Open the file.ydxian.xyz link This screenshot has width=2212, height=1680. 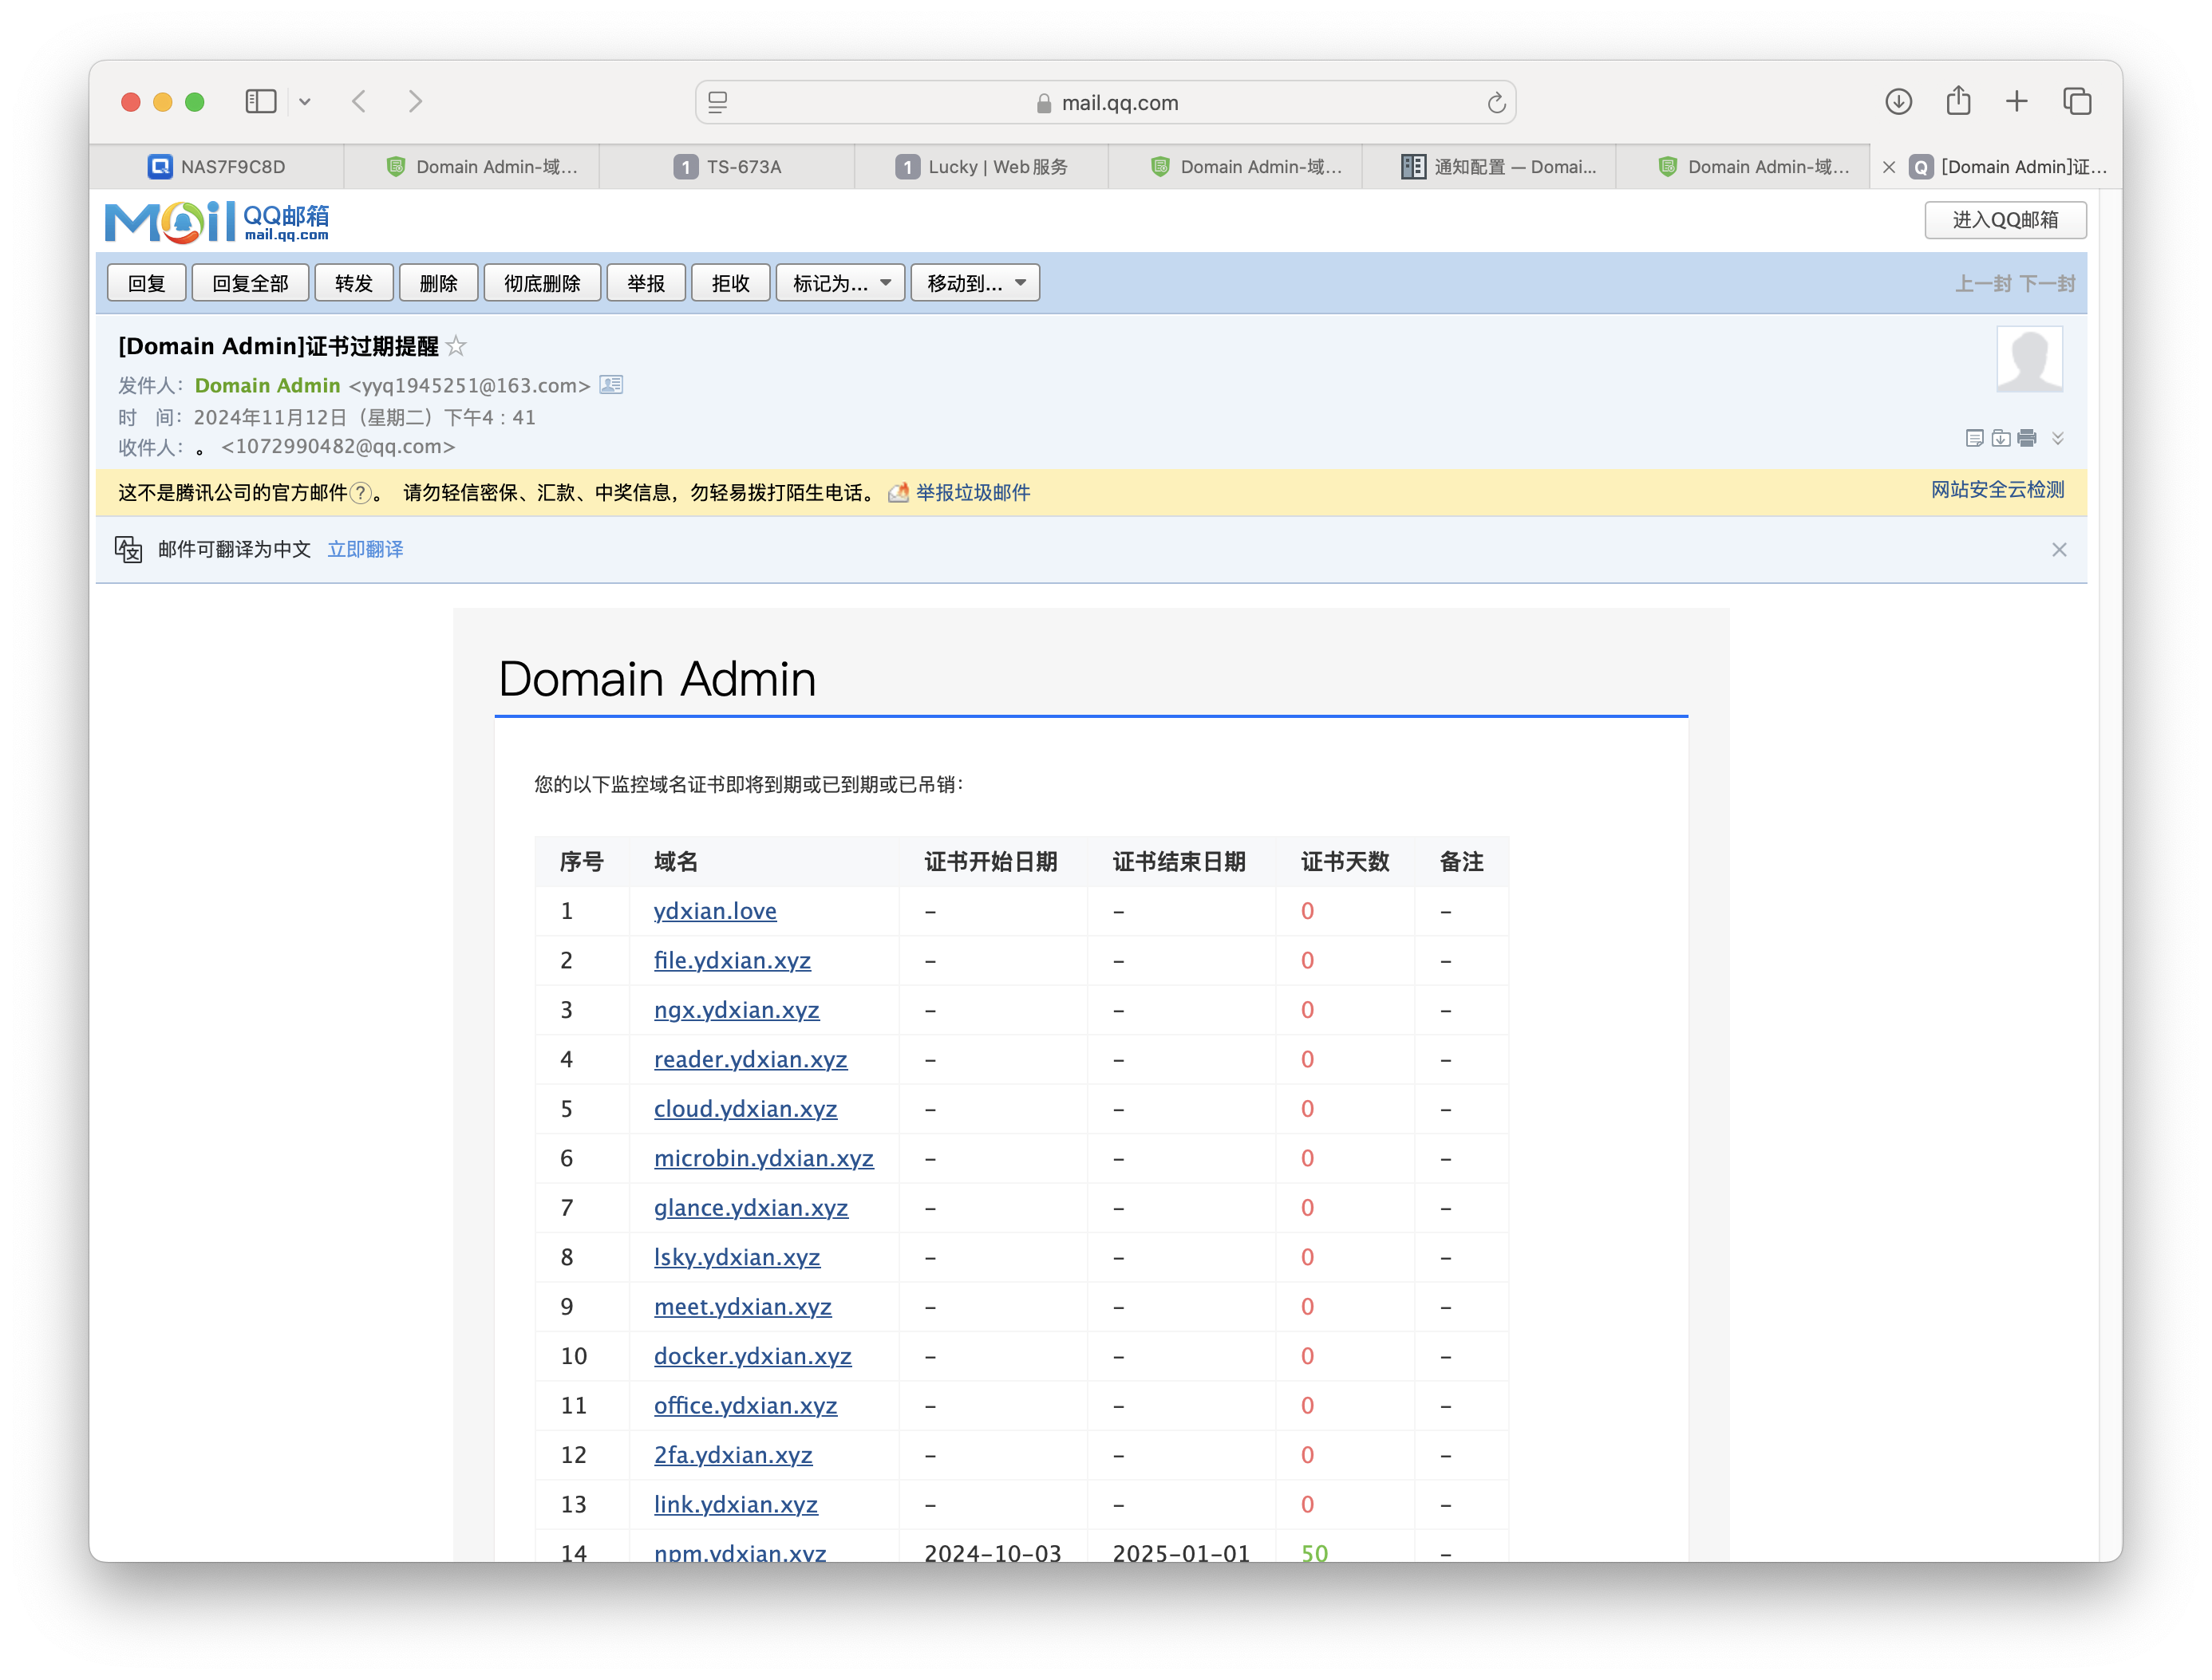(x=733, y=961)
